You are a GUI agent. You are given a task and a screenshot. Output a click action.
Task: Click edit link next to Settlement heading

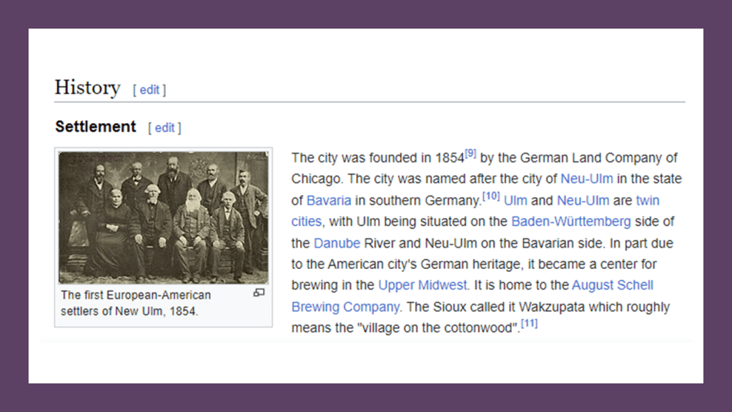click(x=164, y=127)
